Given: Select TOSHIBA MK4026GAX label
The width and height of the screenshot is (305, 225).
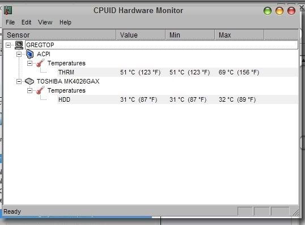Looking at the screenshot, I should 68,81.
